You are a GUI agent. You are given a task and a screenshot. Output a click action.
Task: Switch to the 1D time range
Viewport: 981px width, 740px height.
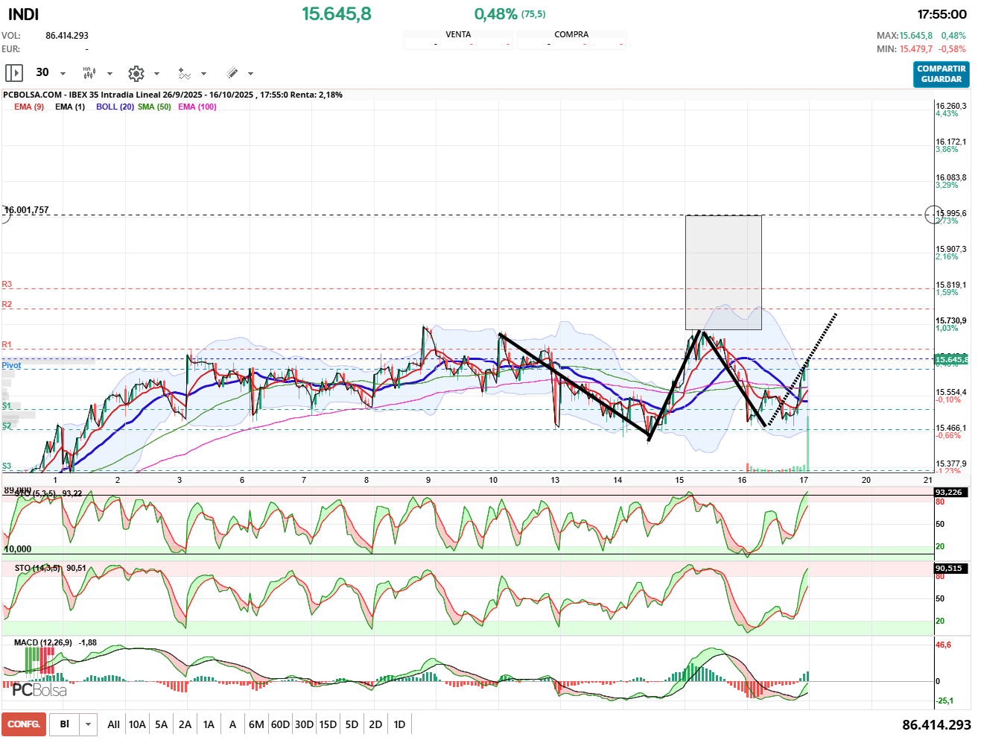399,724
